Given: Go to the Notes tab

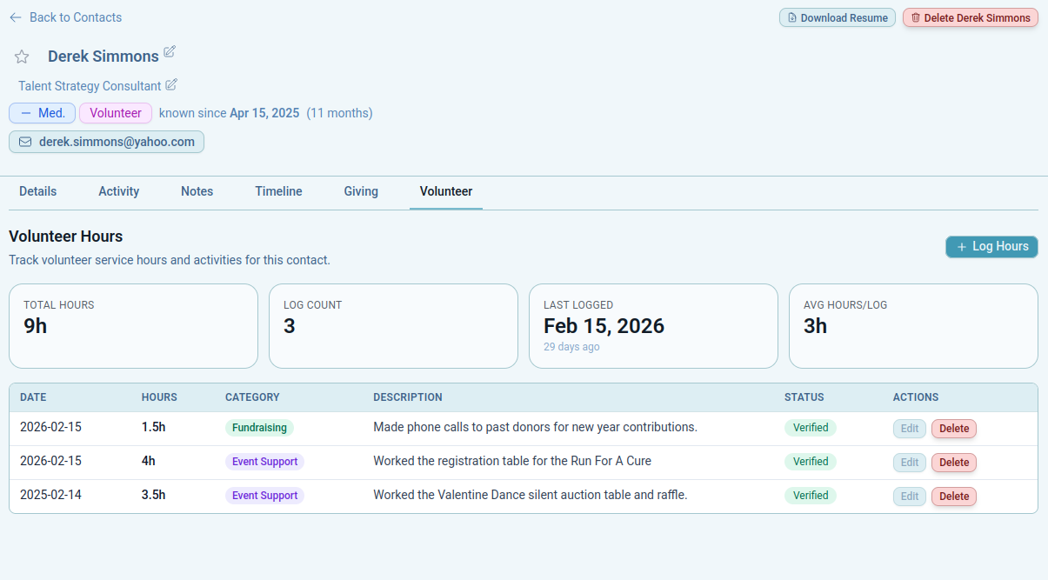Looking at the screenshot, I should click(x=197, y=191).
